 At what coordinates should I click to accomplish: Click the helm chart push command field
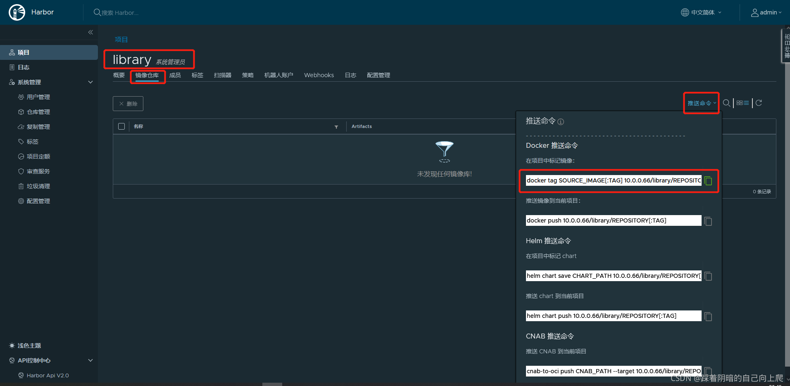click(614, 316)
